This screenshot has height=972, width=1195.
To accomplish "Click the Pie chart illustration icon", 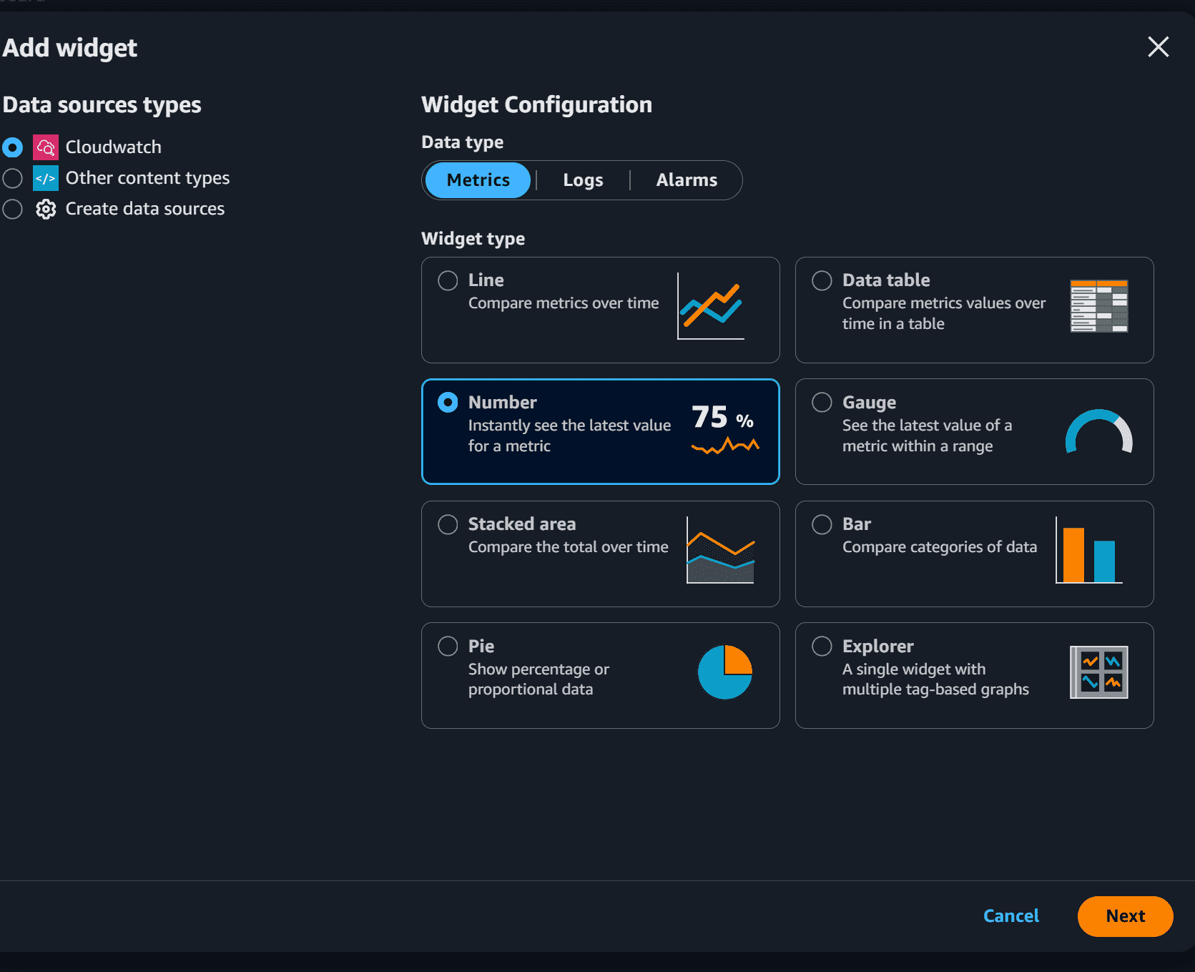I will click(725, 672).
